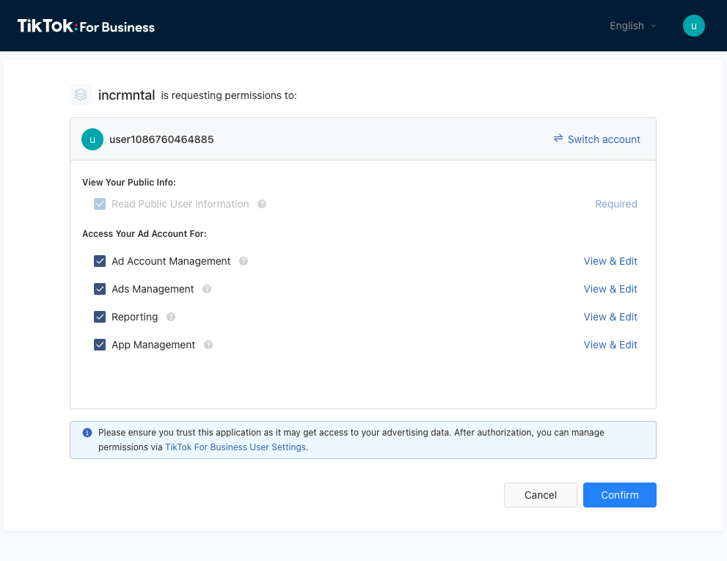Image resolution: width=727 pixels, height=561 pixels.
Task: Click help icon next to Reporting
Action: click(x=171, y=318)
